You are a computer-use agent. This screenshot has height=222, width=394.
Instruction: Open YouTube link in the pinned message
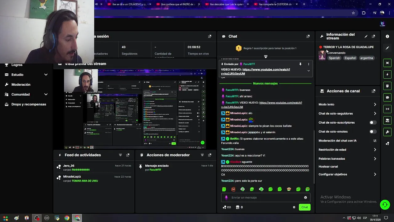click(x=255, y=72)
